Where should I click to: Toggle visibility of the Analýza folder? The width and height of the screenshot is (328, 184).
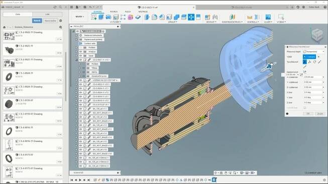click(80, 52)
